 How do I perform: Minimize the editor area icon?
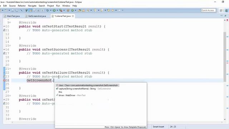click(x=221, y=15)
